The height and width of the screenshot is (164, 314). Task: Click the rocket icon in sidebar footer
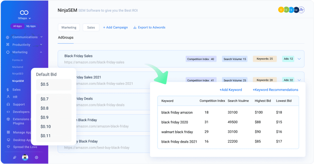pyautogui.click(x=14, y=157)
